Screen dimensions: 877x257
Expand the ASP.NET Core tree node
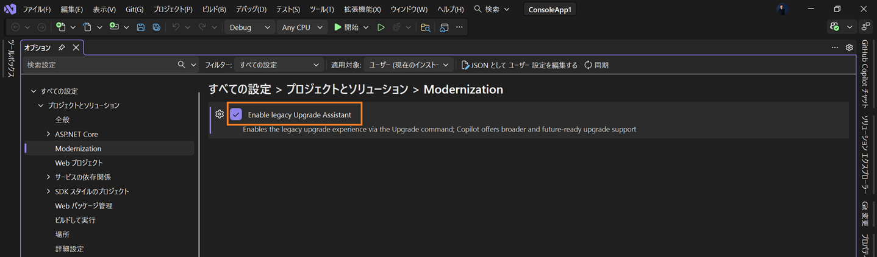point(48,134)
